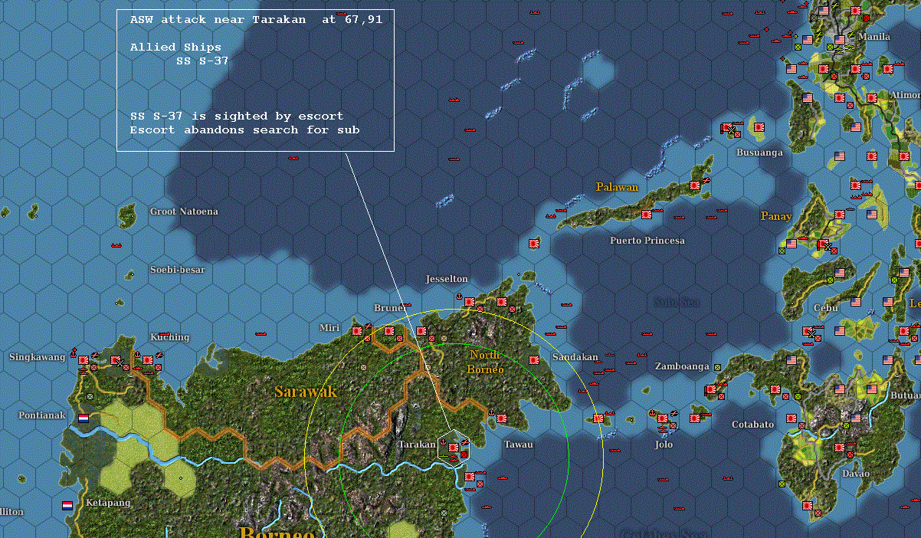Click the Soebi-besar map label

tap(178, 270)
